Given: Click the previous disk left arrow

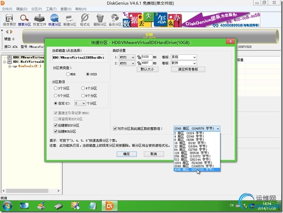Looking at the screenshot, I should click(7, 32).
